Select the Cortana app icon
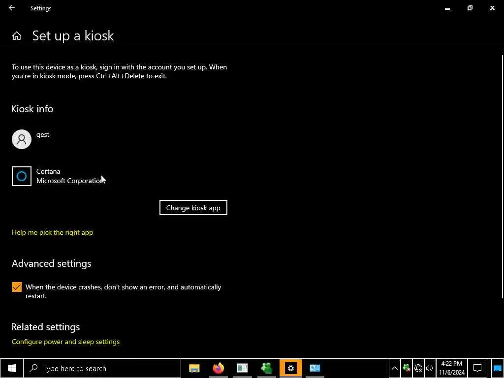Image resolution: width=504 pixels, height=378 pixels. tap(22, 176)
